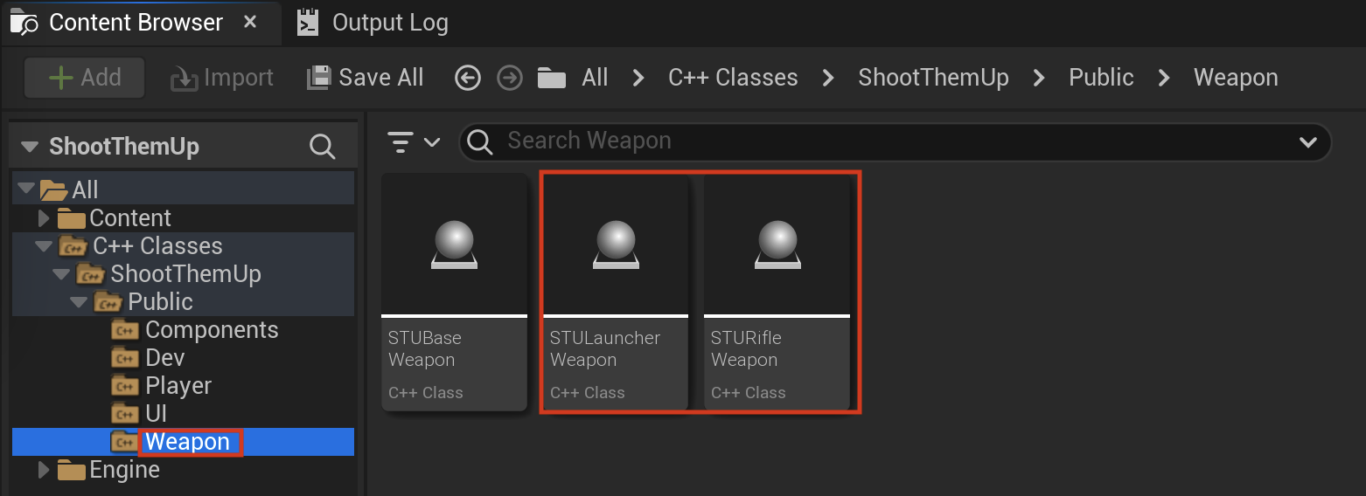Click the folder icon before All breadcrumb
Image resolution: width=1366 pixels, height=496 pixels.
pyautogui.click(x=551, y=78)
